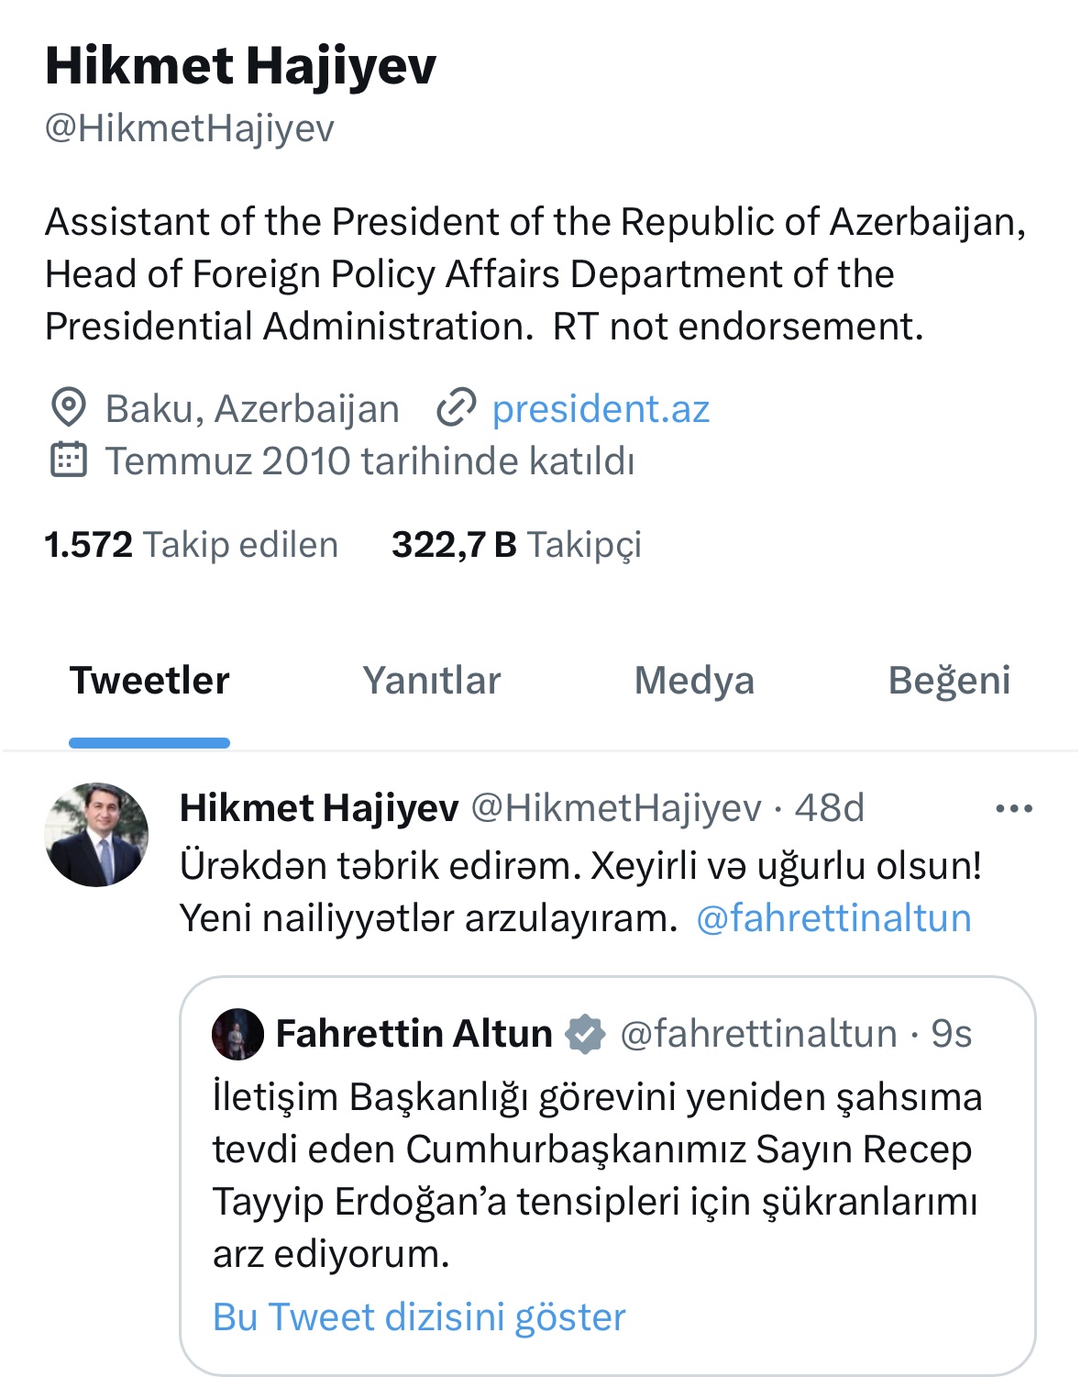Open the president.az website link
This screenshot has height=1377, width=1081.
click(x=601, y=408)
